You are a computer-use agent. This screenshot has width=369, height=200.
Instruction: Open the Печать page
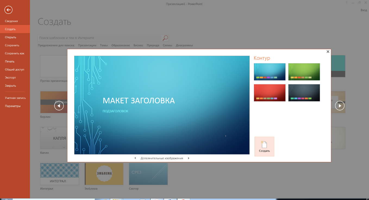[x=15, y=61]
